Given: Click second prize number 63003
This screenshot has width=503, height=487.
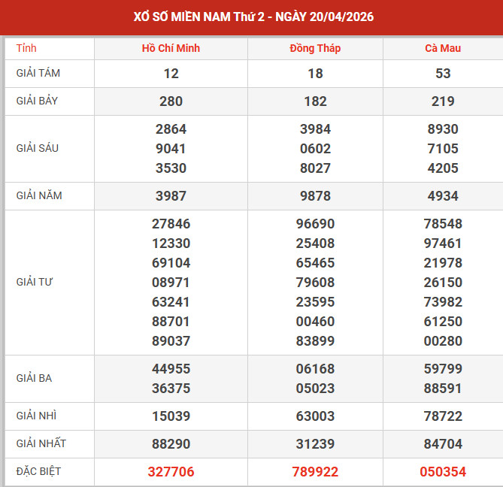Looking at the screenshot, I should coord(315,416).
